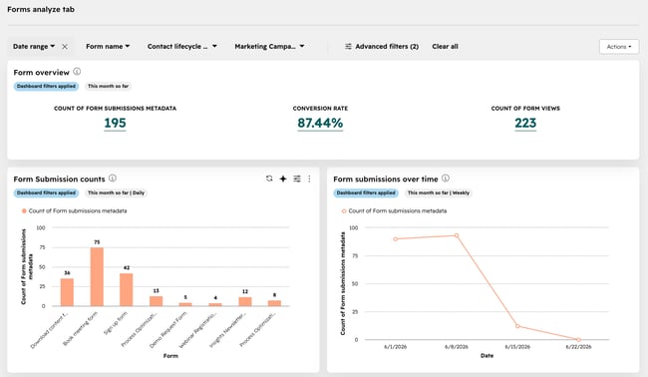Viewport: 648px width, 377px height.
Task: Expand the Contact lifecycle filter dropdown
Action: tap(181, 46)
